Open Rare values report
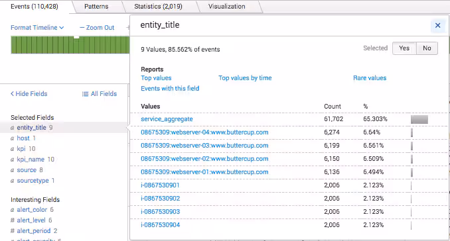Viewport: 450px width, 241px height. (x=370, y=78)
